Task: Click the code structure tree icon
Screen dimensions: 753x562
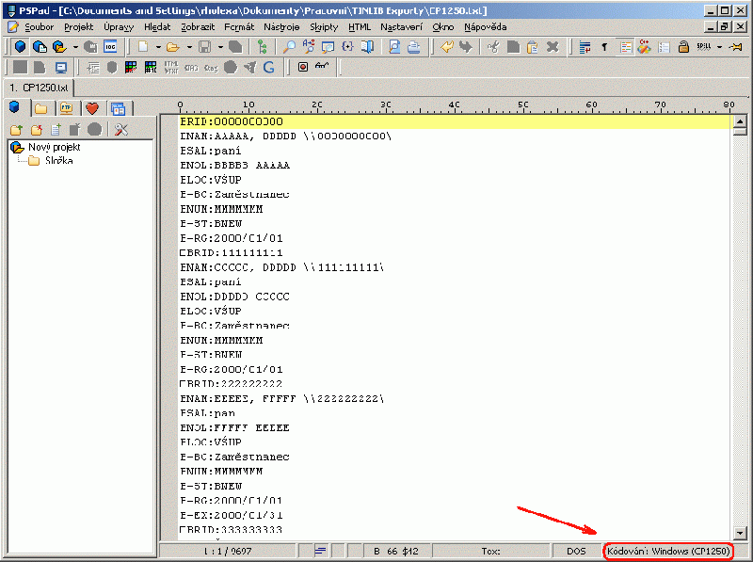Action: [263, 46]
